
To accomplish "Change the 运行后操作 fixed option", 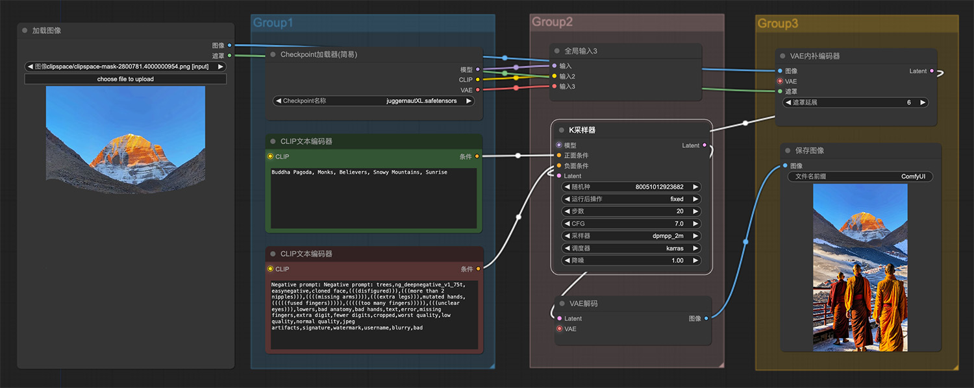I will tap(631, 199).
